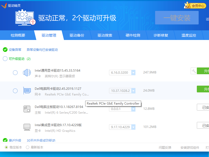Click the computer gears upgrade status icon
This screenshot has height=157, width=209.
(x=25, y=17)
